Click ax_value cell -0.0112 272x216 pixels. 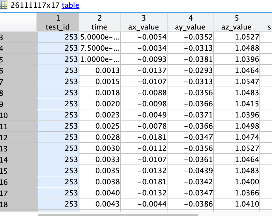point(144,148)
